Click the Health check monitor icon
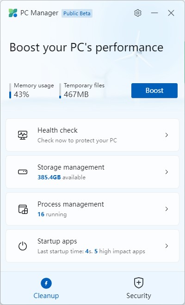The width and height of the screenshot is (185, 305). (x=23, y=135)
